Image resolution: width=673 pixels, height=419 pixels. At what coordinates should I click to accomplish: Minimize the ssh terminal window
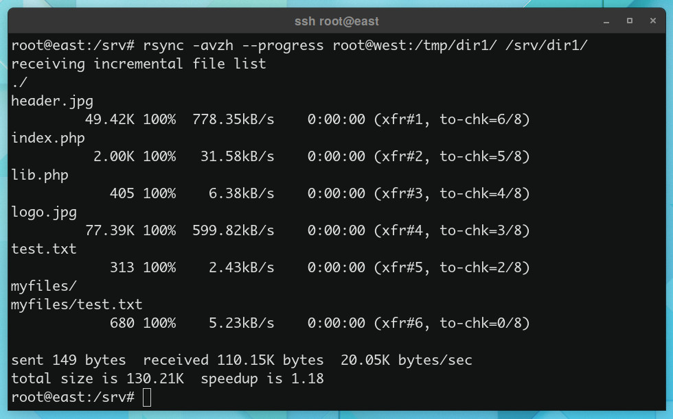coord(606,21)
